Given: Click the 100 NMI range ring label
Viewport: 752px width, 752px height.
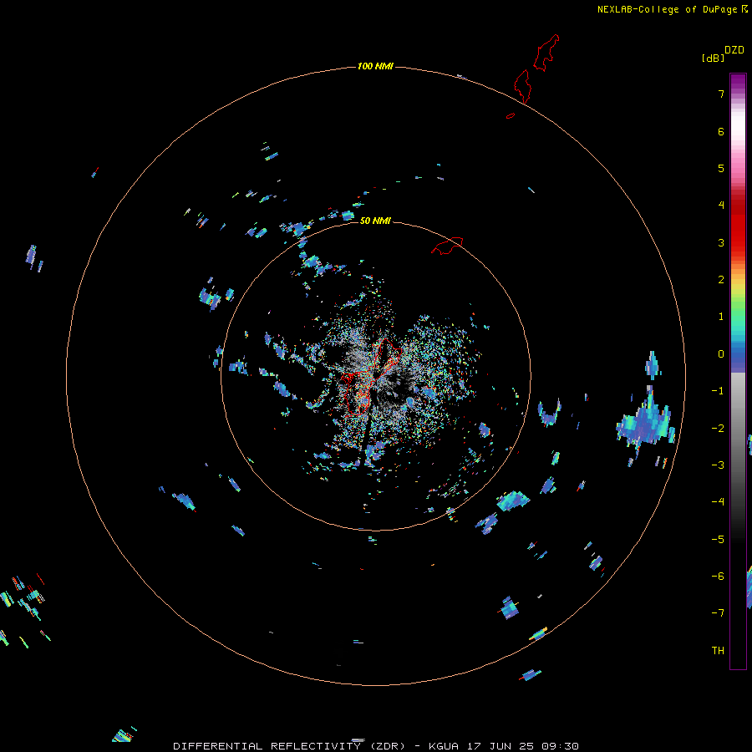Looking at the screenshot, I should click(375, 66).
